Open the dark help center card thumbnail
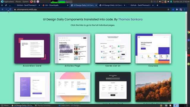 113,87
